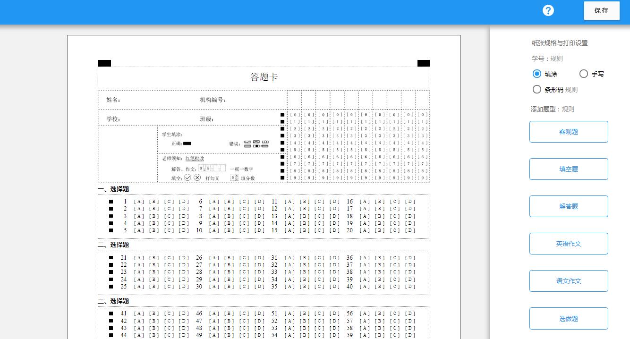
Task: Open 规则 link beside 添加题型
Action: click(568, 109)
